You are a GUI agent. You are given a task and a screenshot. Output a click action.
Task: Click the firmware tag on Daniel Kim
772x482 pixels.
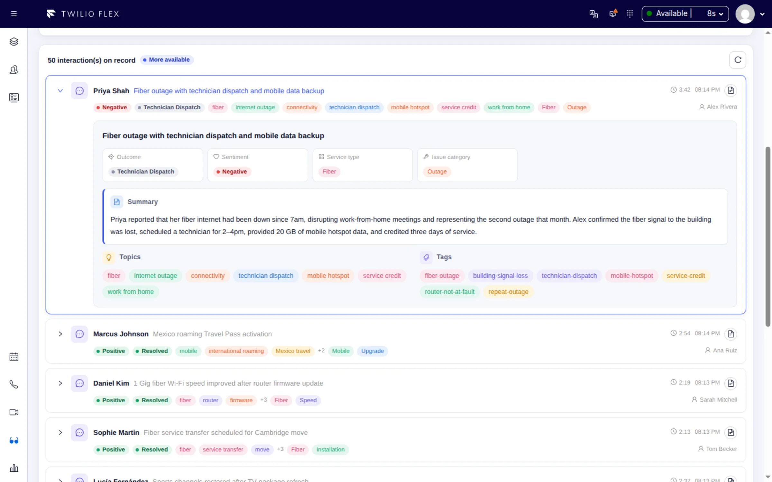click(x=241, y=400)
